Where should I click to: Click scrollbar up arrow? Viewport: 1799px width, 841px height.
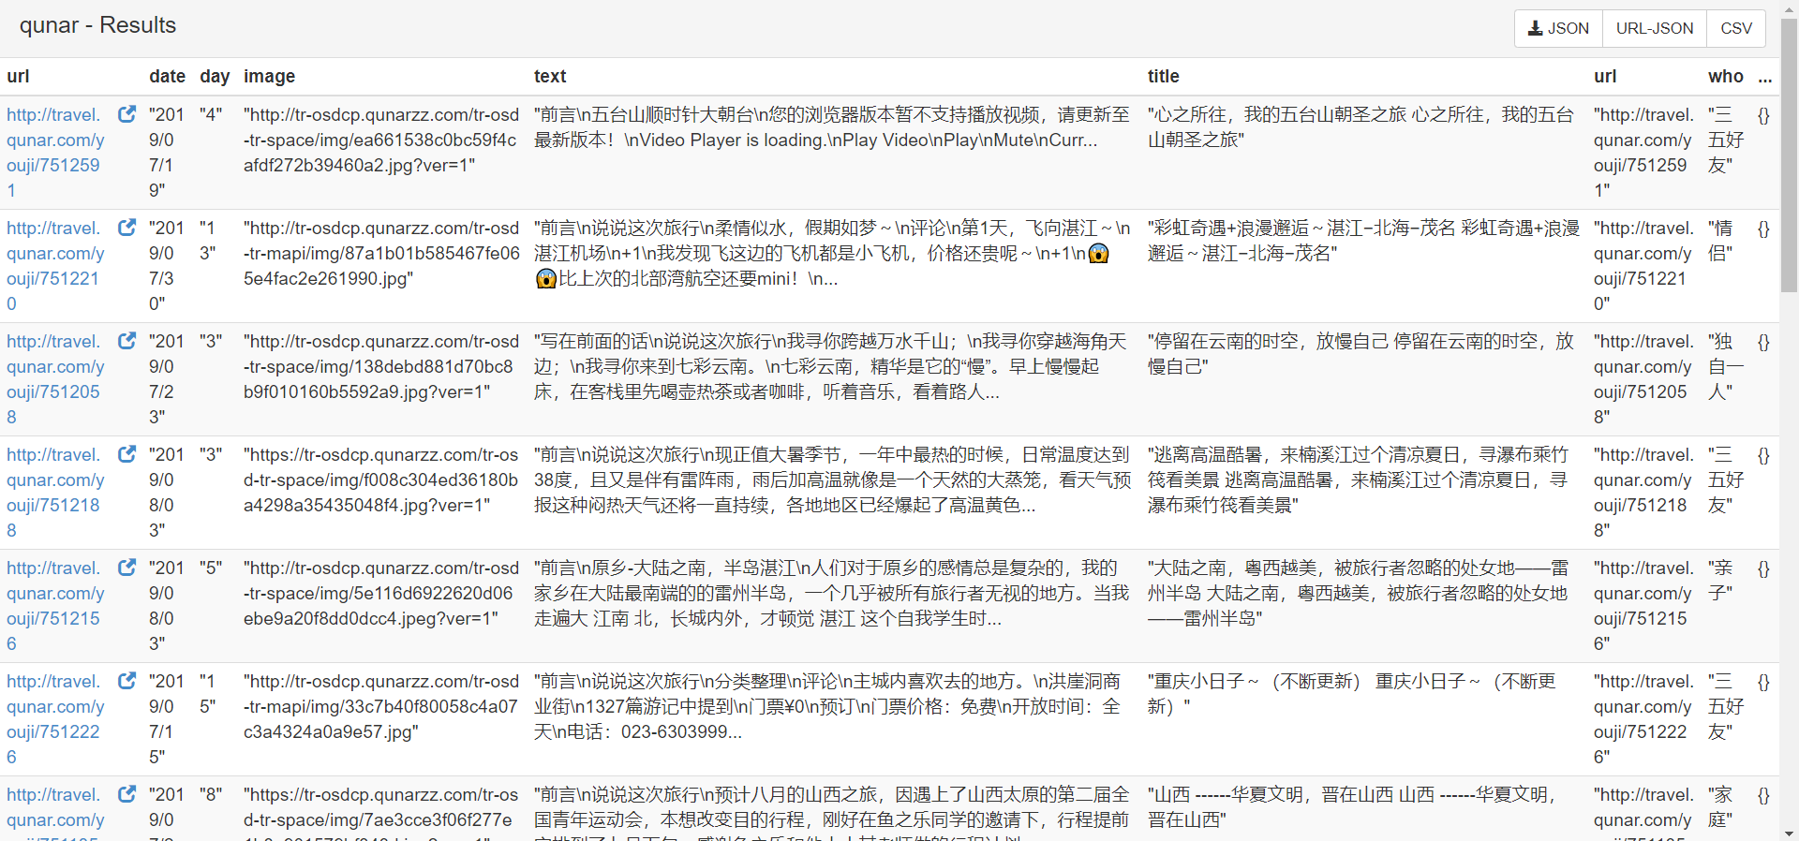pyautogui.click(x=1789, y=7)
